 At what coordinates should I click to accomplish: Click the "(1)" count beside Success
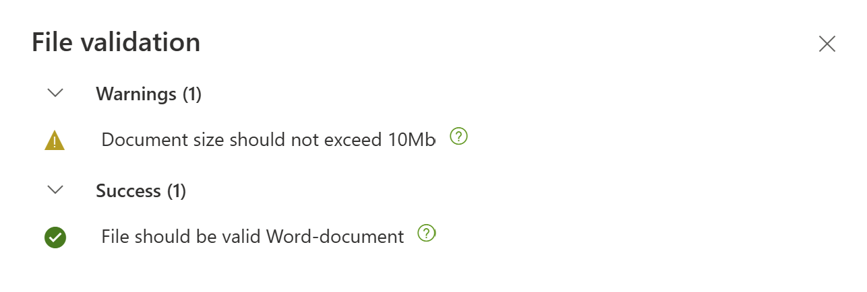click(176, 191)
